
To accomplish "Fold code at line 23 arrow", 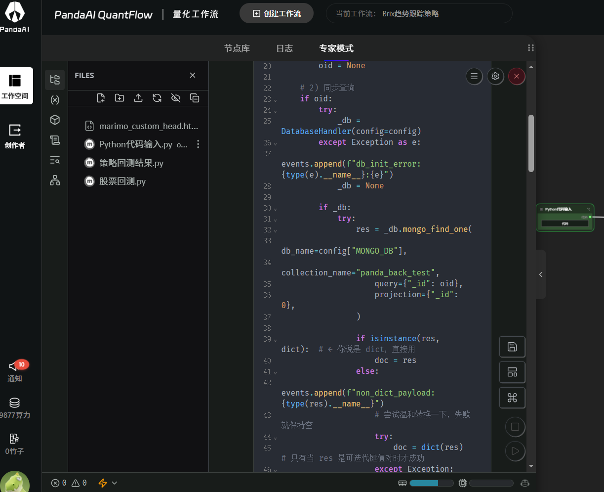I will (276, 100).
